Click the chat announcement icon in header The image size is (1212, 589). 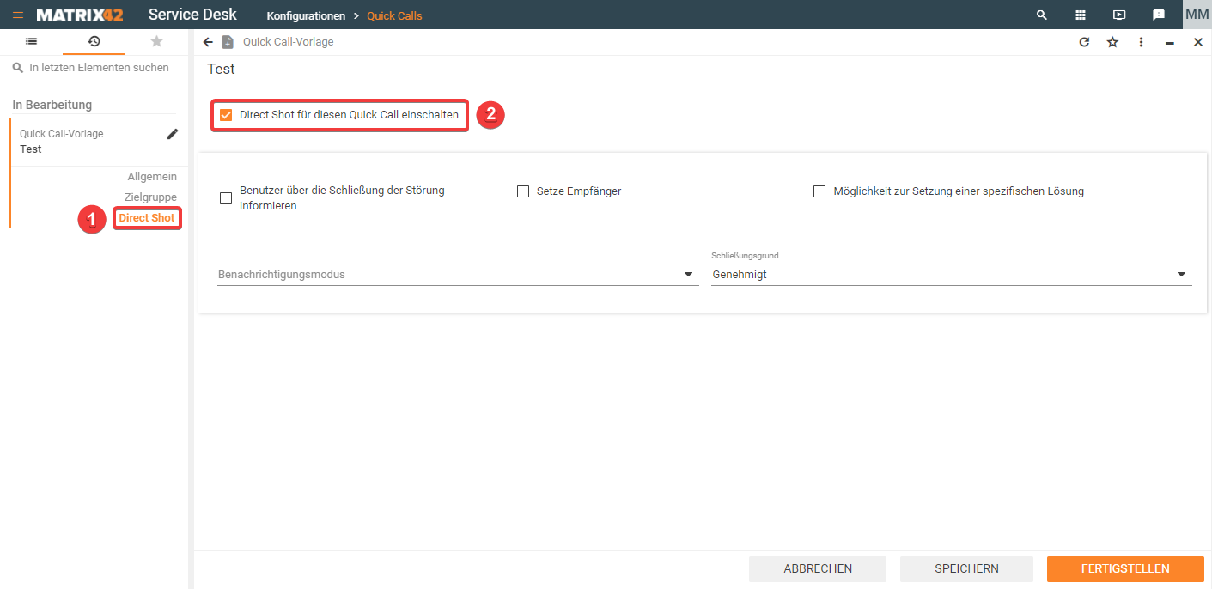pos(1158,15)
